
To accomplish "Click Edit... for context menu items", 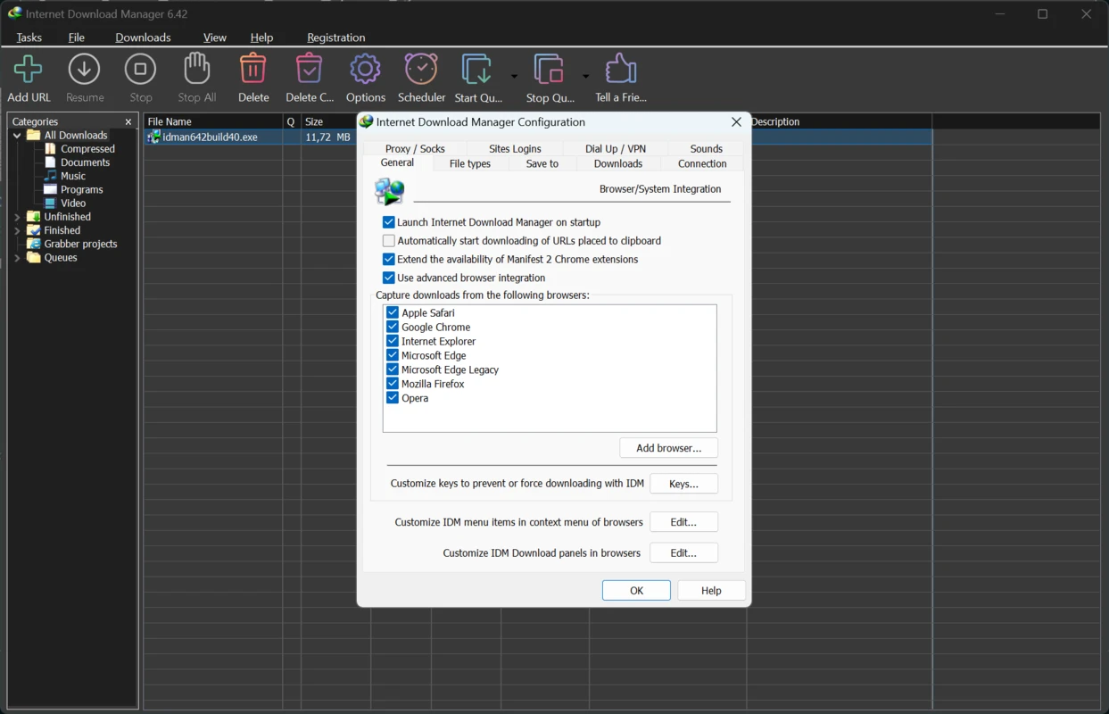I will point(683,522).
